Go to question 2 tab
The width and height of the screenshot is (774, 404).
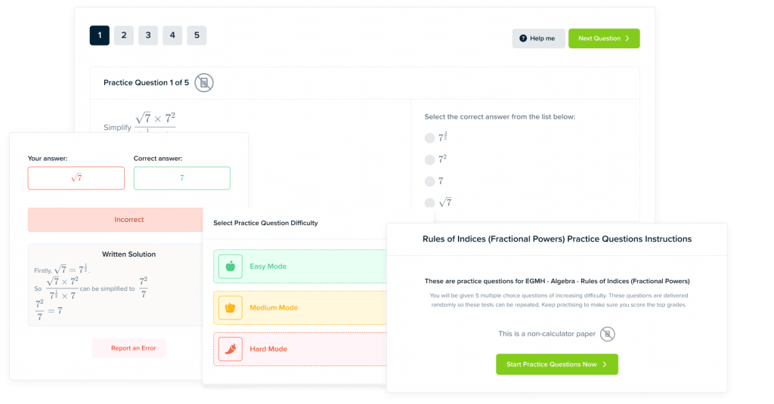tap(124, 35)
